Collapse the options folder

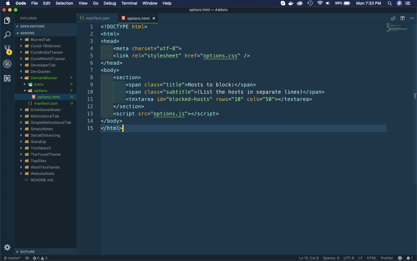click(45, 91)
